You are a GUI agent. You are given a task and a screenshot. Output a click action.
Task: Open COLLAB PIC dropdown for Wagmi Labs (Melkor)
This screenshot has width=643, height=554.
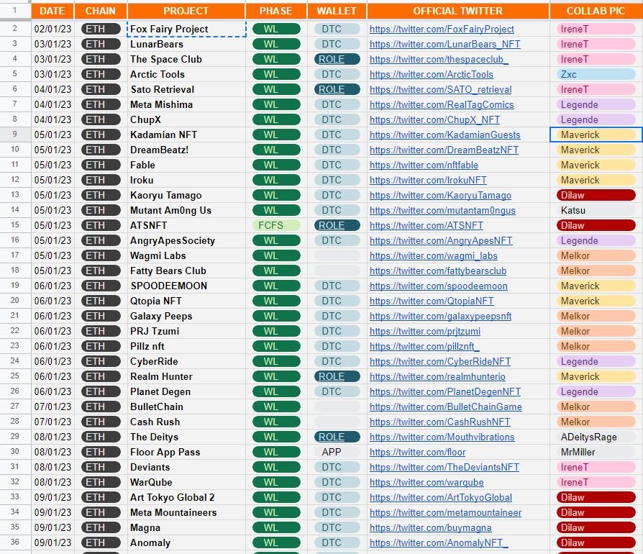point(596,256)
